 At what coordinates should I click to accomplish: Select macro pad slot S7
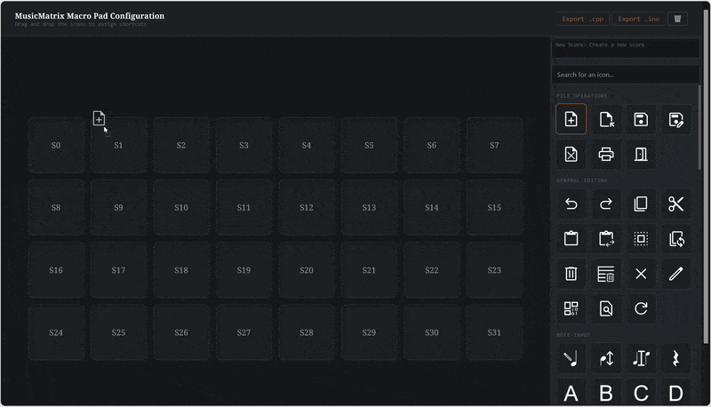click(494, 146)
